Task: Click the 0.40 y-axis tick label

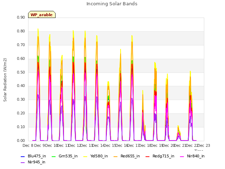Action: 21,86
